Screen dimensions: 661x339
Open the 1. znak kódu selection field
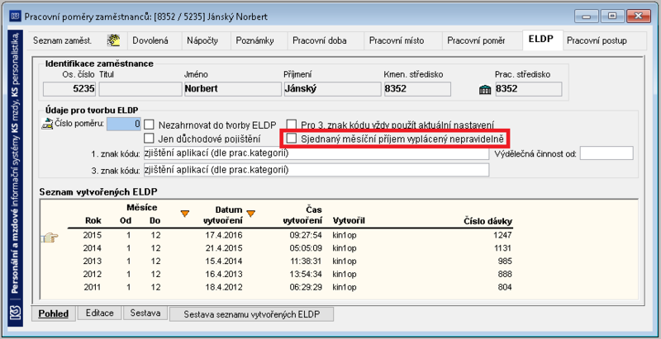pos(316,153)
